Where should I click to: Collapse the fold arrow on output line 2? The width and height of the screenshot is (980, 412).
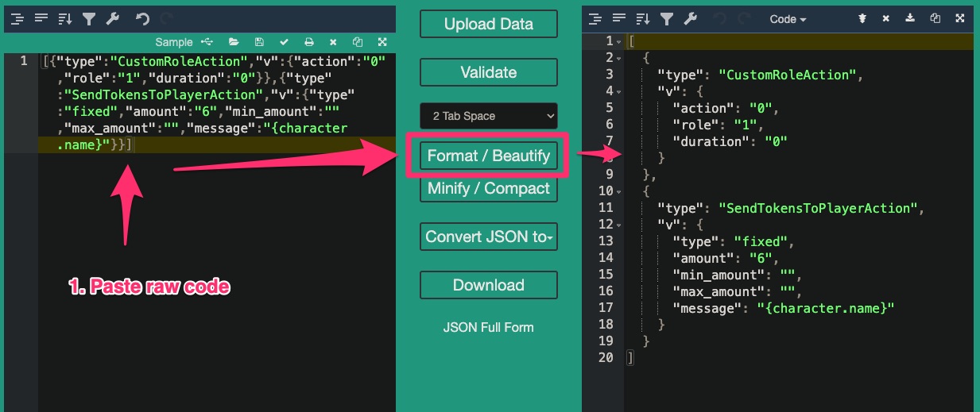[619, 58]
